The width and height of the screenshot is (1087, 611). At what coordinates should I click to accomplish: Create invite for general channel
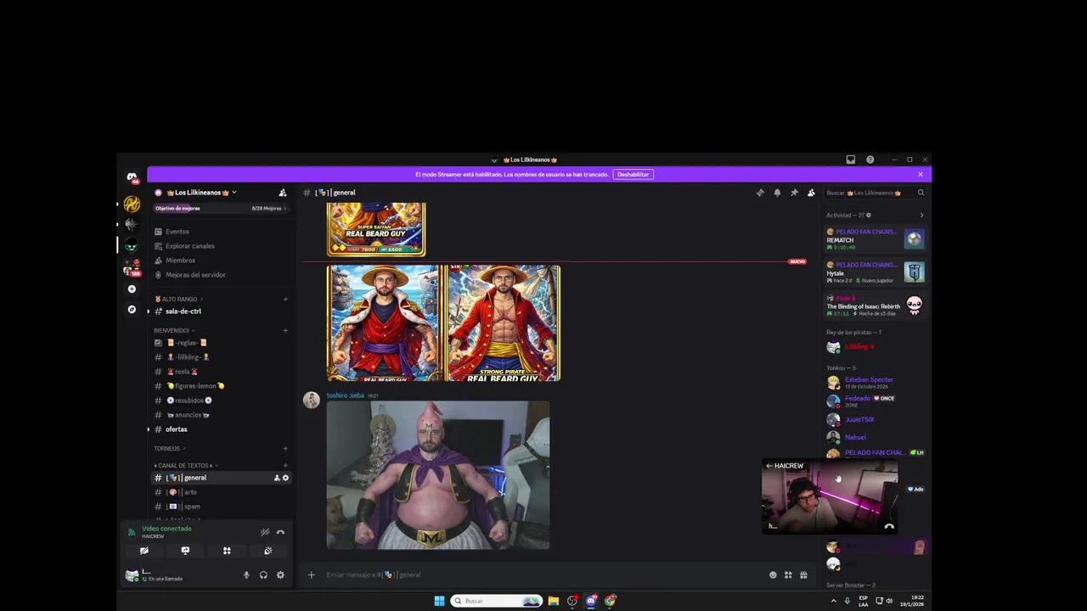[277, 478]
